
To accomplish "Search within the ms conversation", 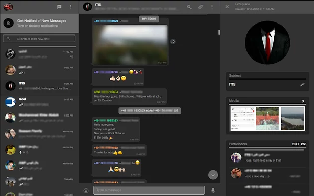I will coord(189,7).
